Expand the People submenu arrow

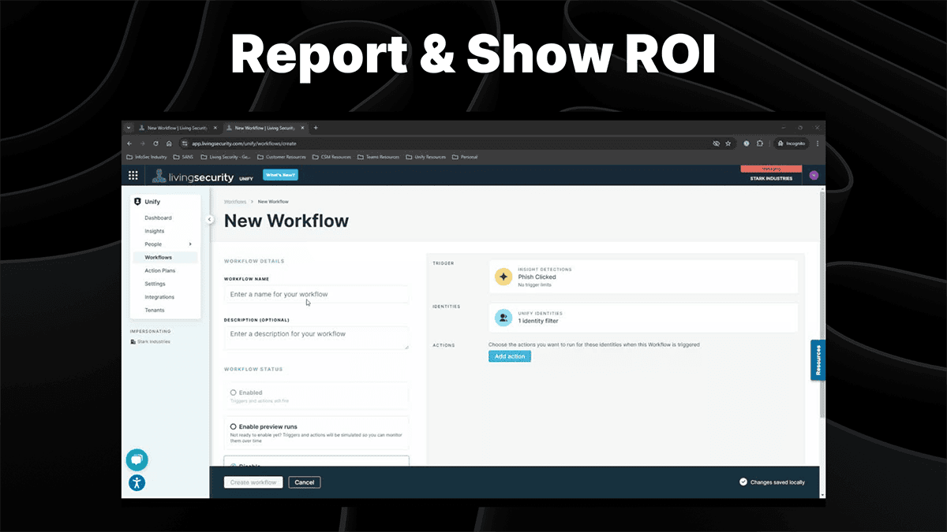pos(190,244)
